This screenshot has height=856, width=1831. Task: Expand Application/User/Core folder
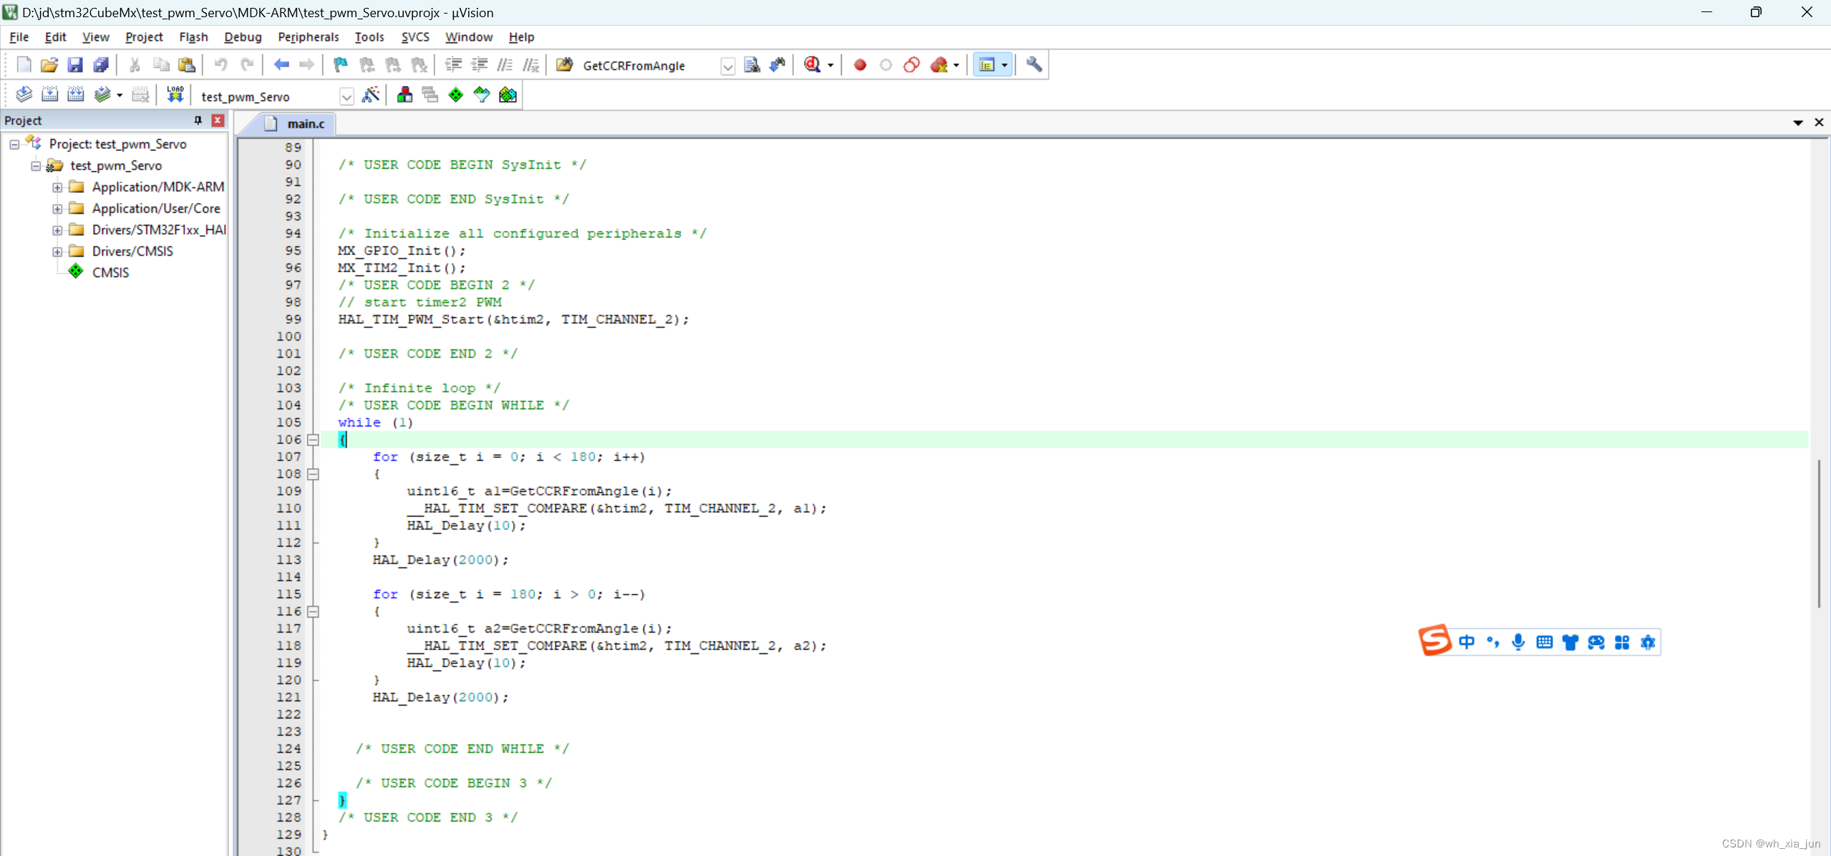tap(57, 208)
